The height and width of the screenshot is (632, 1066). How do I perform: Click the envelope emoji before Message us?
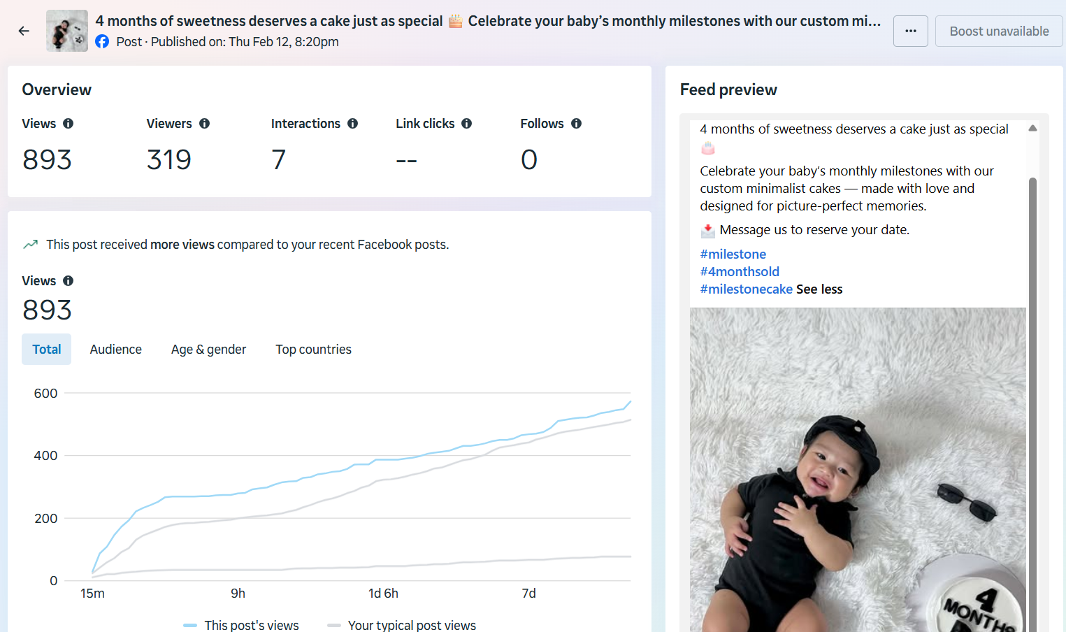[x=708, y=231]
